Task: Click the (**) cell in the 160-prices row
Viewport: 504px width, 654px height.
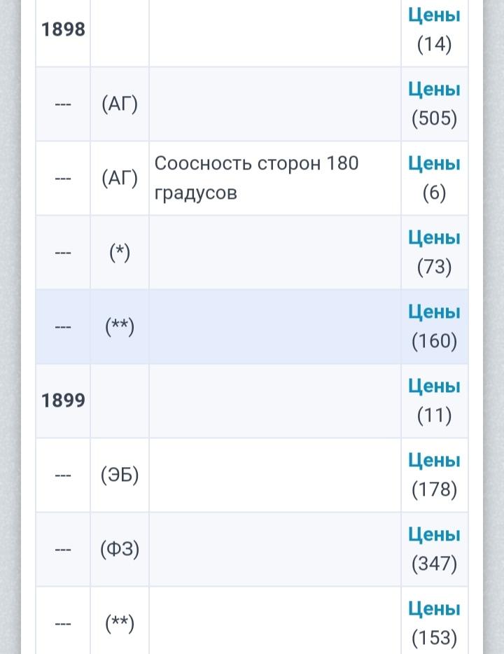Action: pos(120,326)
